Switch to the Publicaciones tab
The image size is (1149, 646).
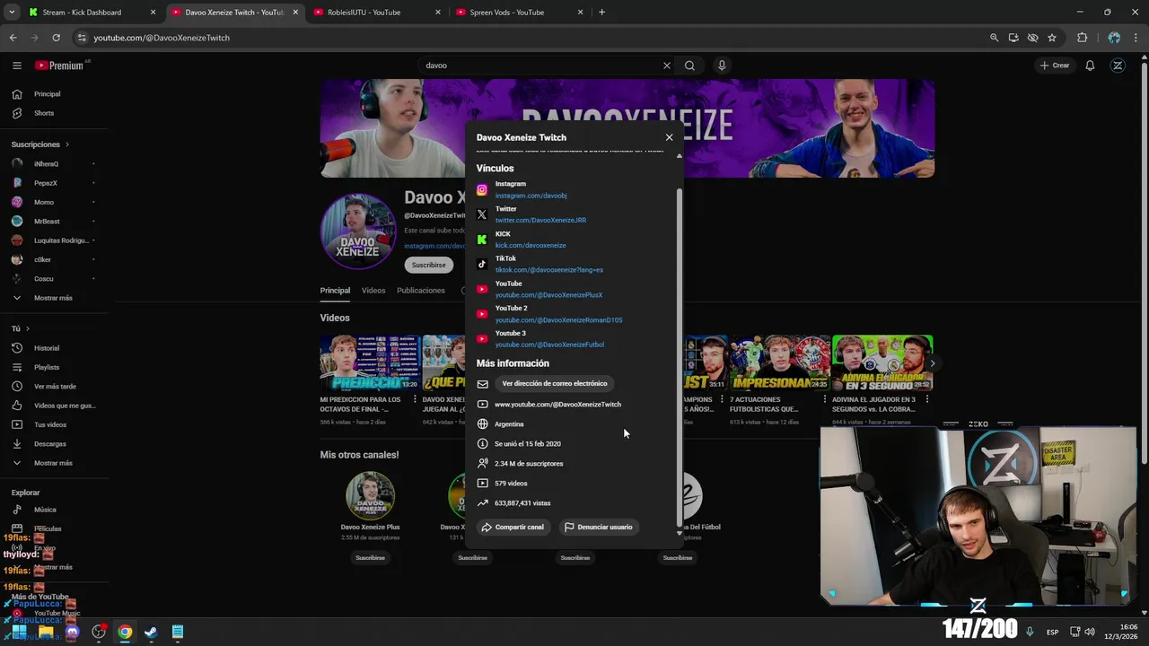[421, 291]
